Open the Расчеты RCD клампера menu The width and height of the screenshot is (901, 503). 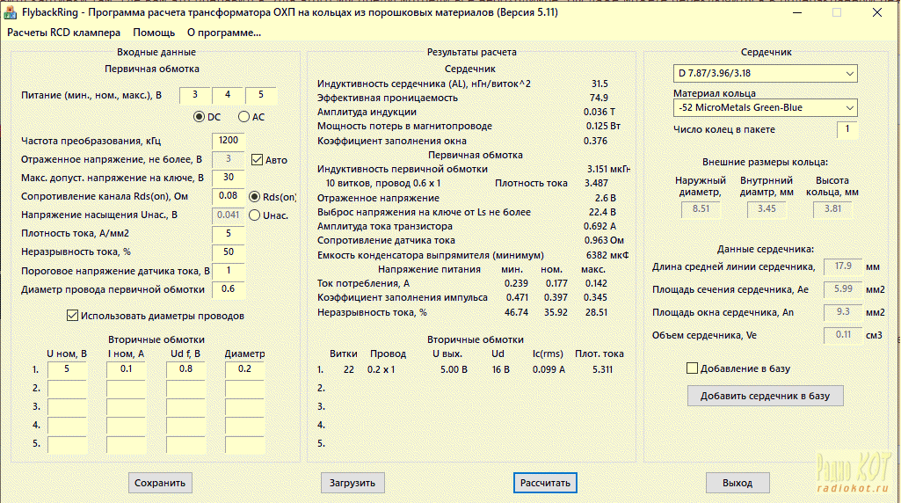pyautogui.click(x=64, y=33)
